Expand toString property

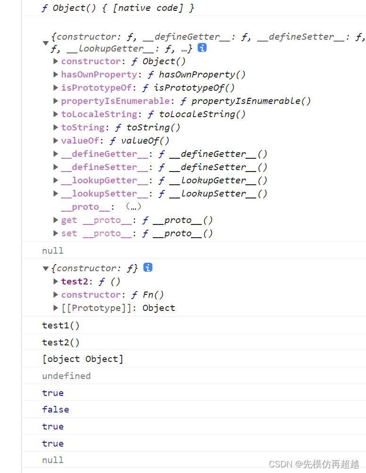(55, 127)
